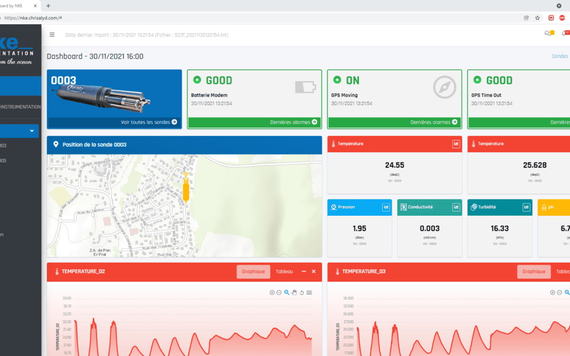Open the messages chat icon in the header
The width and height of the screenshot is (570, 356).
548,33
